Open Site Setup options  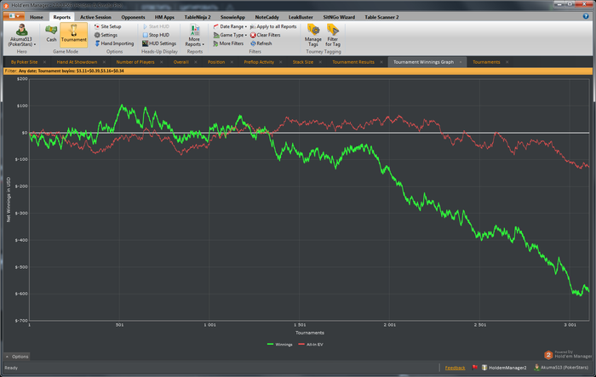pyautogui.click(x=107, y=26)
